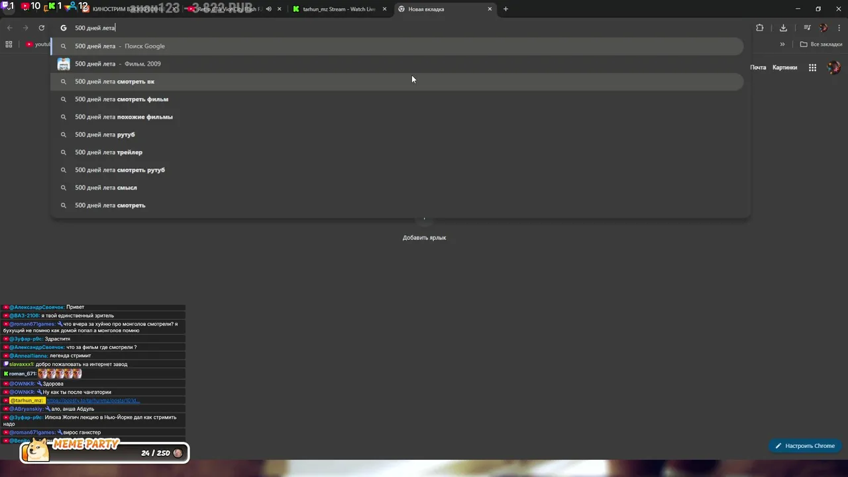
Task: Open the Google apps grid icon
Action: (812, 68)
